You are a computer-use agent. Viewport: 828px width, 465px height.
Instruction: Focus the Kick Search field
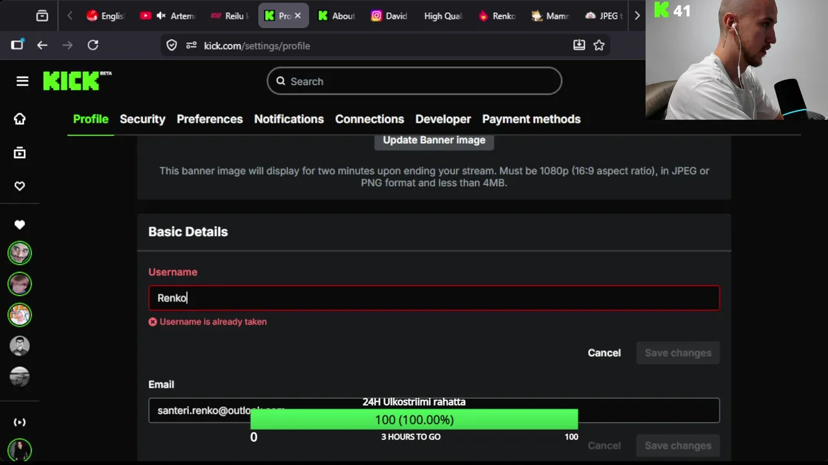tap(414, 81)
